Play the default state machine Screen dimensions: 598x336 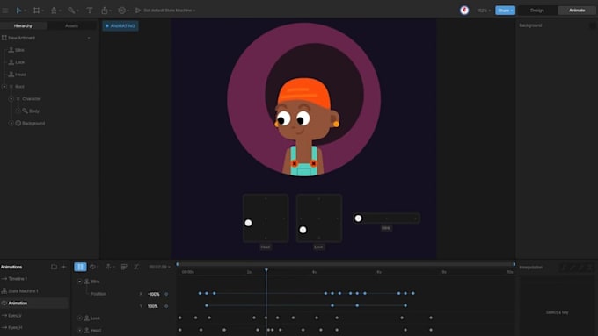(x=138, y=11)
